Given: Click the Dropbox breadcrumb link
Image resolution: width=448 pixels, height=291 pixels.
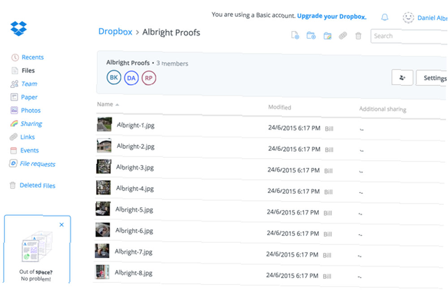Looking at the screenshot, I should point(115,31).
